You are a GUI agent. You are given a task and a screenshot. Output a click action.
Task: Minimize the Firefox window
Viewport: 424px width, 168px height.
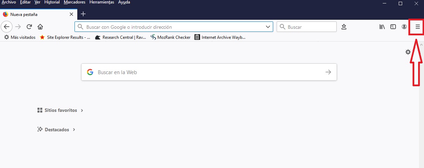pos(384,3)
